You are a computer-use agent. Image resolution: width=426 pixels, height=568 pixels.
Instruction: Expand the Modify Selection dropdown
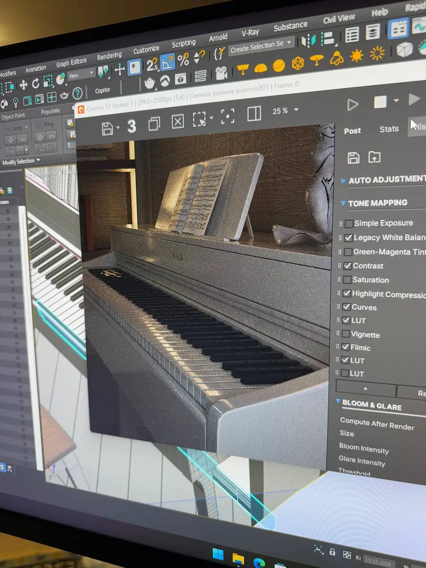21,162
